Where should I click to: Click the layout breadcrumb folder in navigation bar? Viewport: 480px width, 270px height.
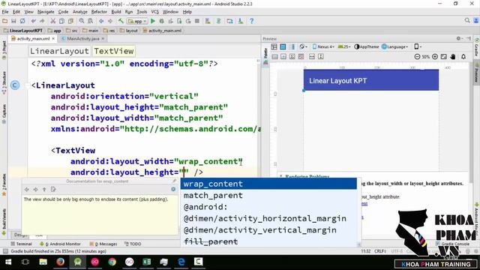click(129, 31)
